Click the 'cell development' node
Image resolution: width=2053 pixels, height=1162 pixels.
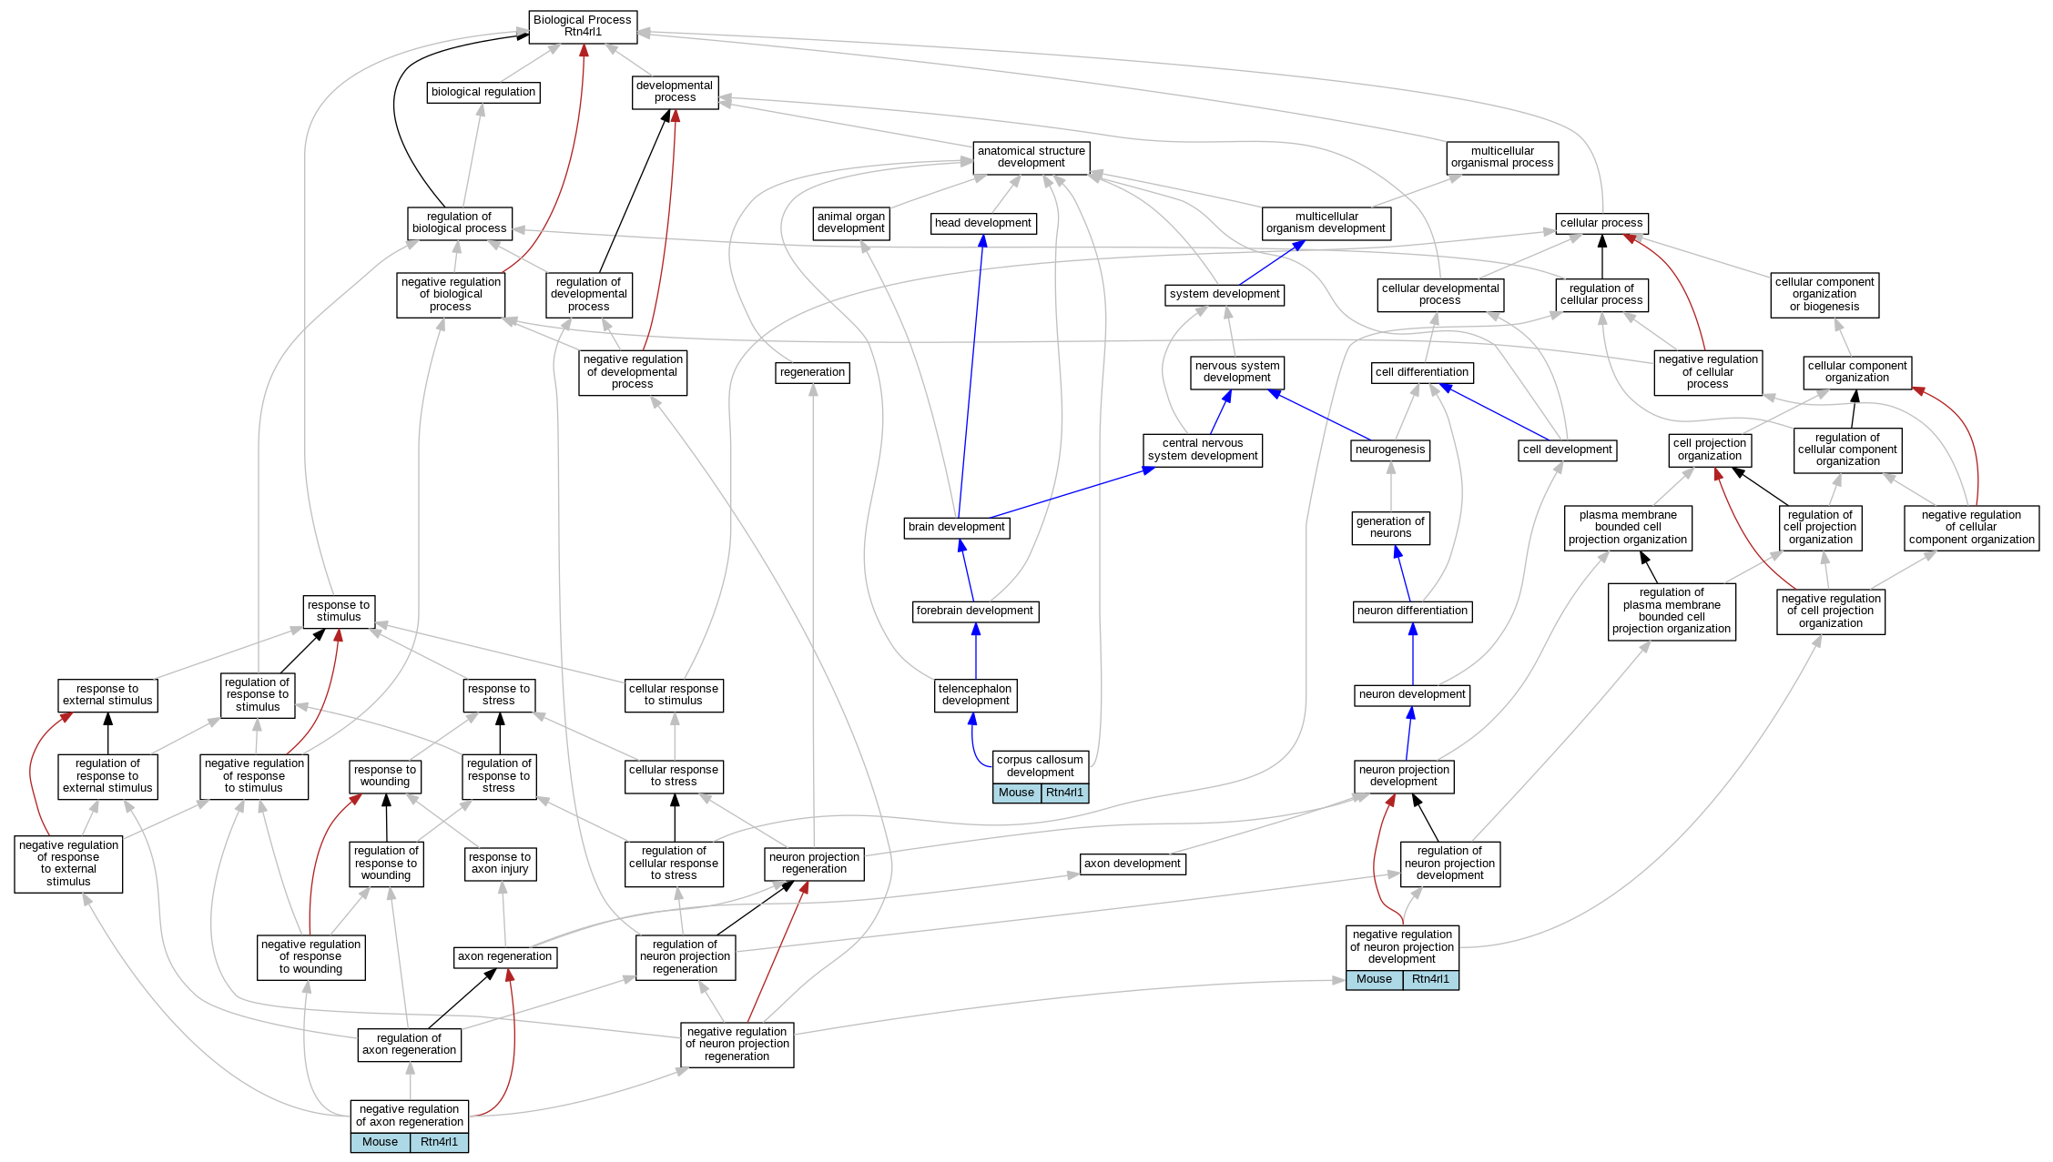tap(1568, 450)
